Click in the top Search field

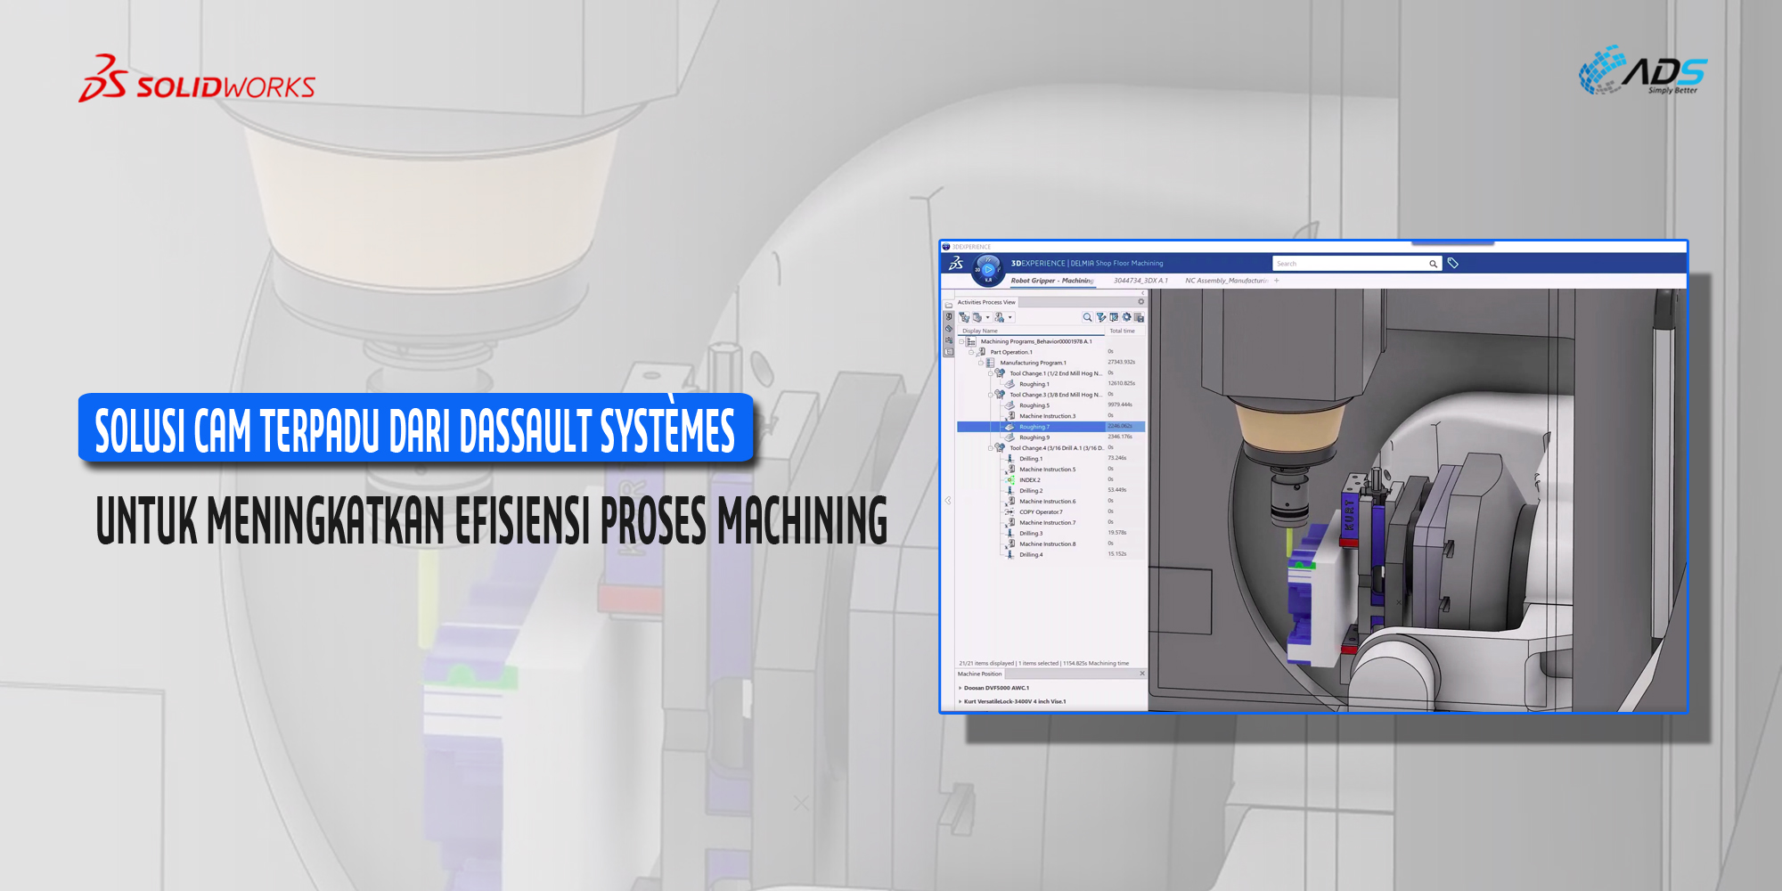[x=1350, y=264]
